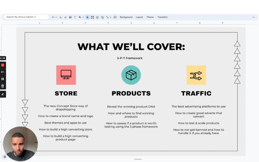Select the teal box Products icon
This screenshot has width=259, height=162.
click(131, 75)
